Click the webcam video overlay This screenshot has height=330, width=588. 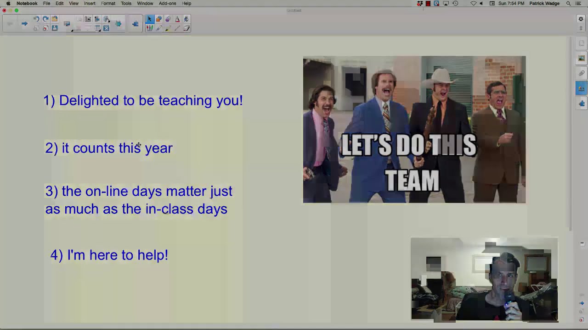point(484,279)
